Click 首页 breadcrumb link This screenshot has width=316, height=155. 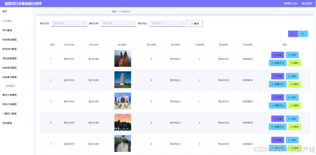[x=114, y=11]
